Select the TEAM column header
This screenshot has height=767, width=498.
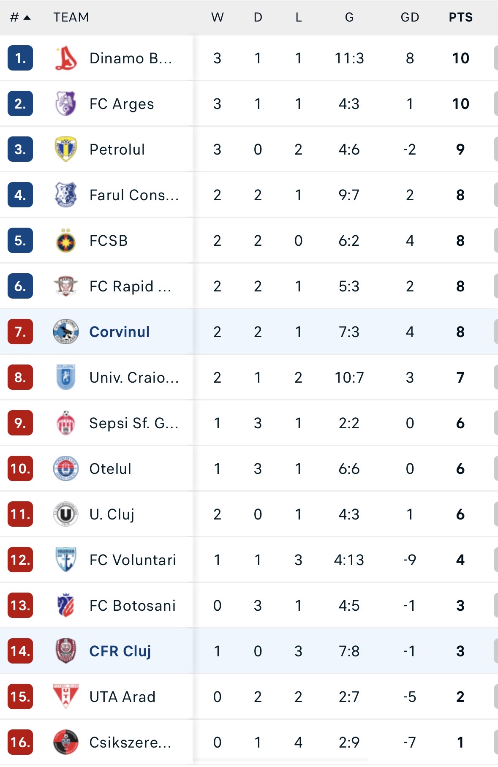(71, 17)
